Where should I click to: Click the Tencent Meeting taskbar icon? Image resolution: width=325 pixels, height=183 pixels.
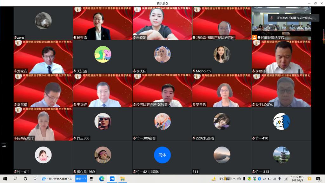[112, 179]
